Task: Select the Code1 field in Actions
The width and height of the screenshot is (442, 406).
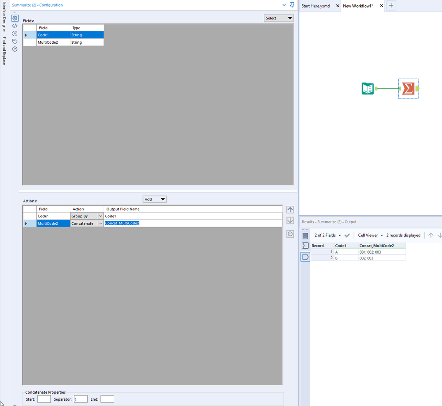Action: [53, 216]
